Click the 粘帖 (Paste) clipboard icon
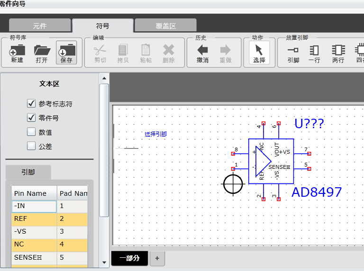This screenshot has width=364, height=271. pyautogui.click(x=146, y=54)
